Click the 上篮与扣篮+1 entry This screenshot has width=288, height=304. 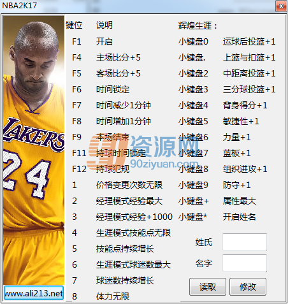click(x=249, y=57)
